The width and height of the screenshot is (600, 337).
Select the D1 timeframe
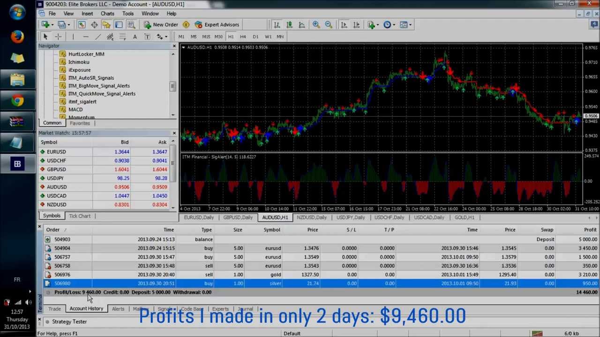tap(255, 37)
